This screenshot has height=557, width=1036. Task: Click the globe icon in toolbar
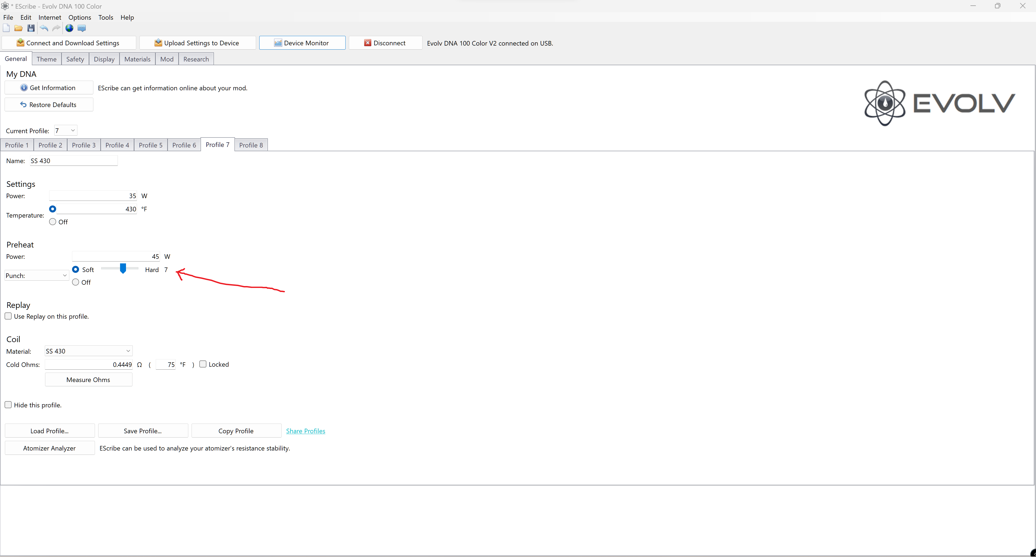(69, 28)
